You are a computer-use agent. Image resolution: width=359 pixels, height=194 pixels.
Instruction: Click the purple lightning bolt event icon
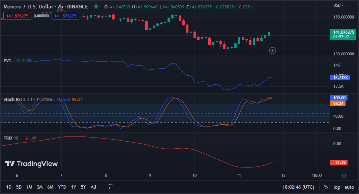coord(272,50)
